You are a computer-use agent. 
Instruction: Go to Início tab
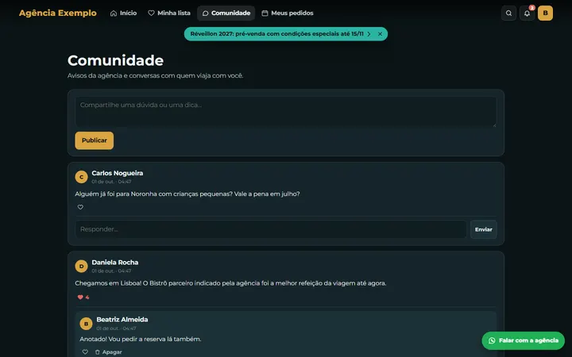123,13
